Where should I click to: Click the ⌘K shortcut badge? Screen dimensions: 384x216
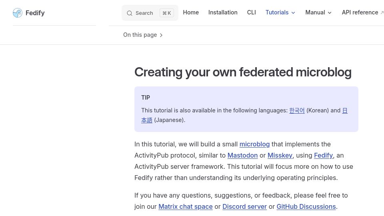pos(167,13)
